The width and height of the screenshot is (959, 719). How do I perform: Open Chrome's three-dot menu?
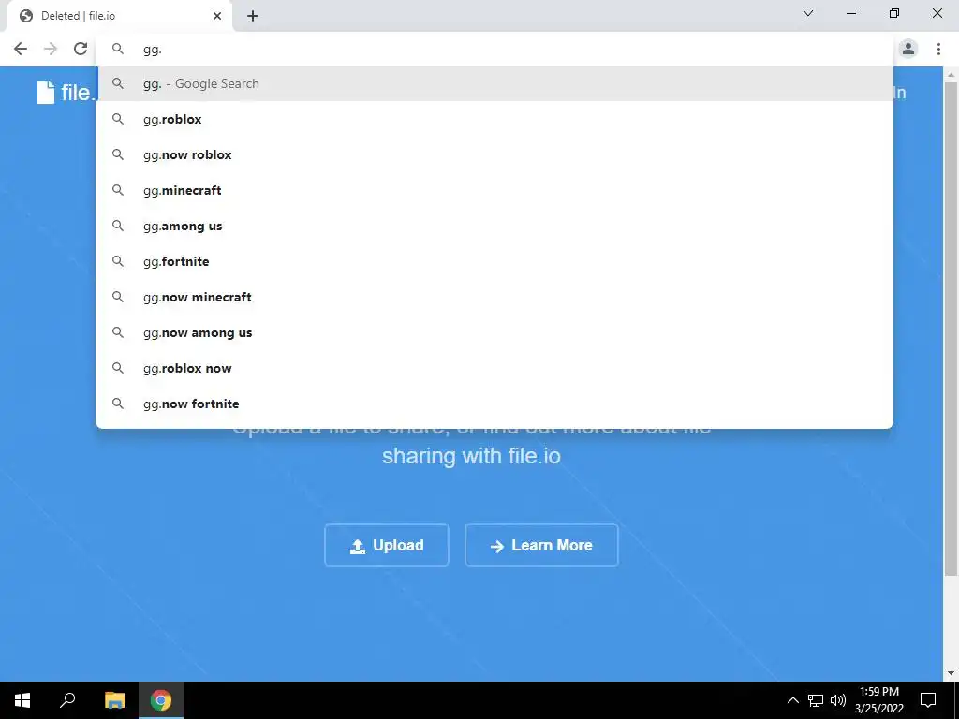pyautogui.click(x=938, y=49)
